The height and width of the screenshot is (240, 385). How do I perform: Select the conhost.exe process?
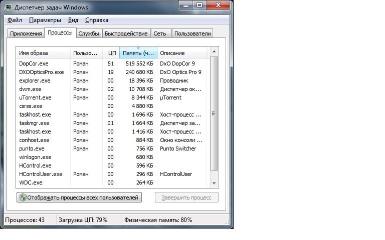click(x=113, y=140)
